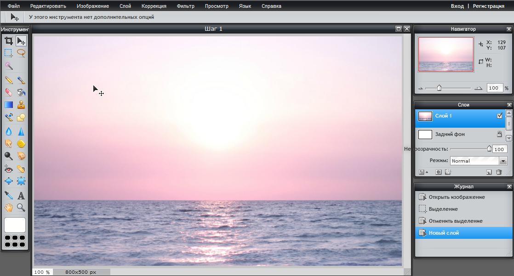
Task: Select Открыть изображение in history panel
Action: tap(457, 197)
